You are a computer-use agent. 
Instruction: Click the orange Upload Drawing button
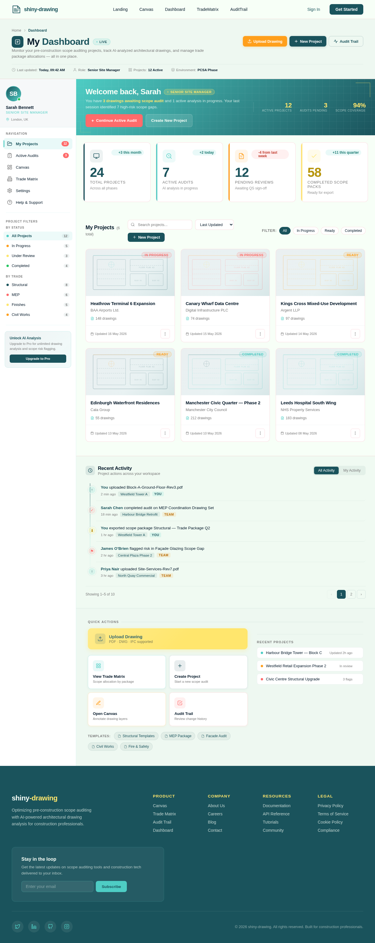265,41
